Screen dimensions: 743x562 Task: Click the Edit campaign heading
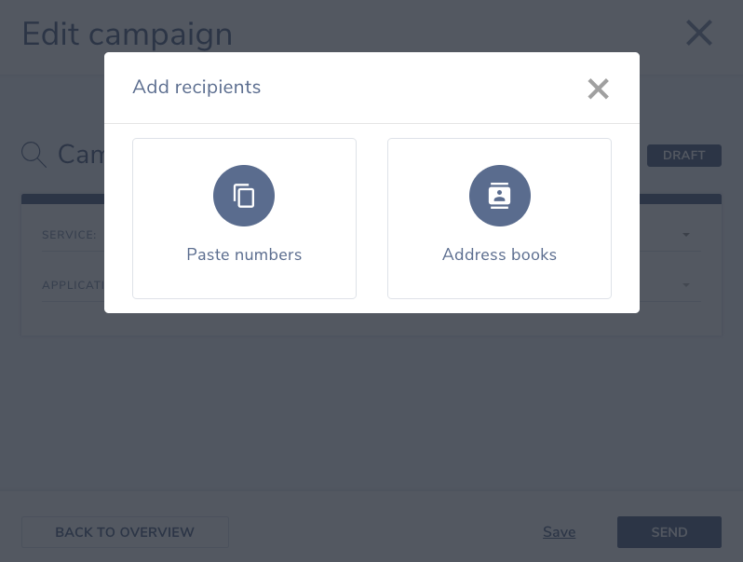click(x=127, y=34)
